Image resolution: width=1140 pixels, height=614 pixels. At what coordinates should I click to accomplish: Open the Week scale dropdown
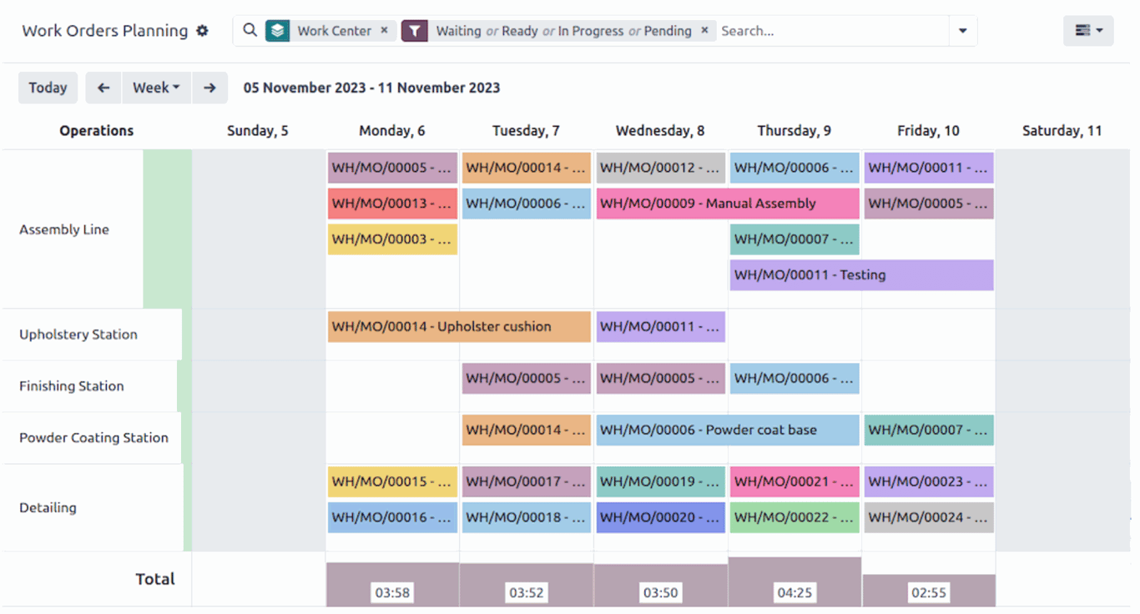156,87
